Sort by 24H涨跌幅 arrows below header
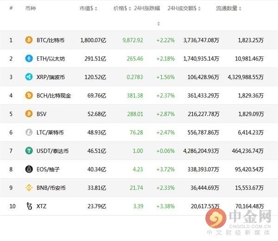 coord(158,24)
